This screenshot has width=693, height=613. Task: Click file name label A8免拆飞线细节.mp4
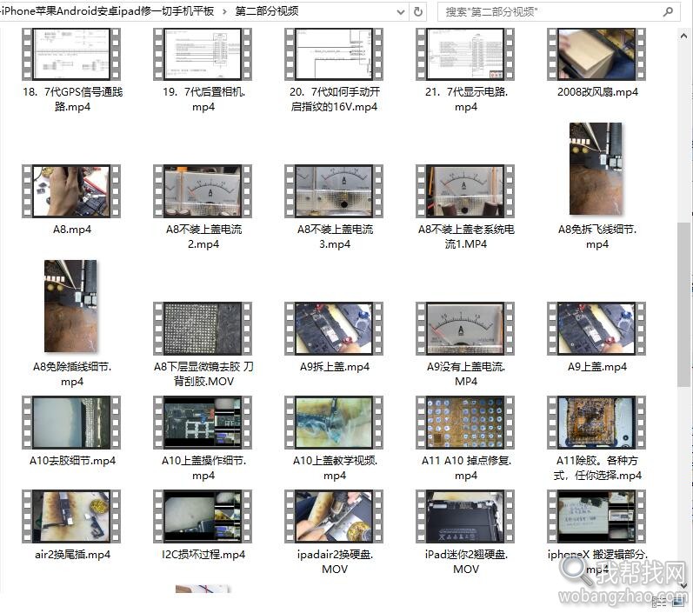coord(597,237)
